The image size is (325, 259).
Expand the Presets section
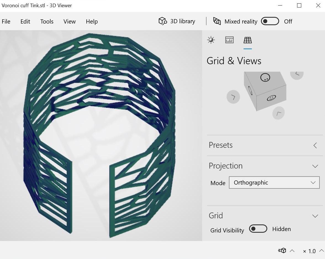[315, 145]
